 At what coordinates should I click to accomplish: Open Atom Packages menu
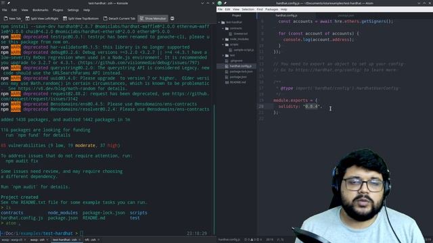(272, 9)
